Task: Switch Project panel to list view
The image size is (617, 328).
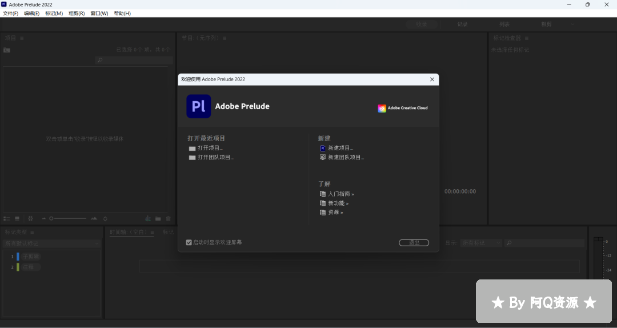Action: (7, 218)
